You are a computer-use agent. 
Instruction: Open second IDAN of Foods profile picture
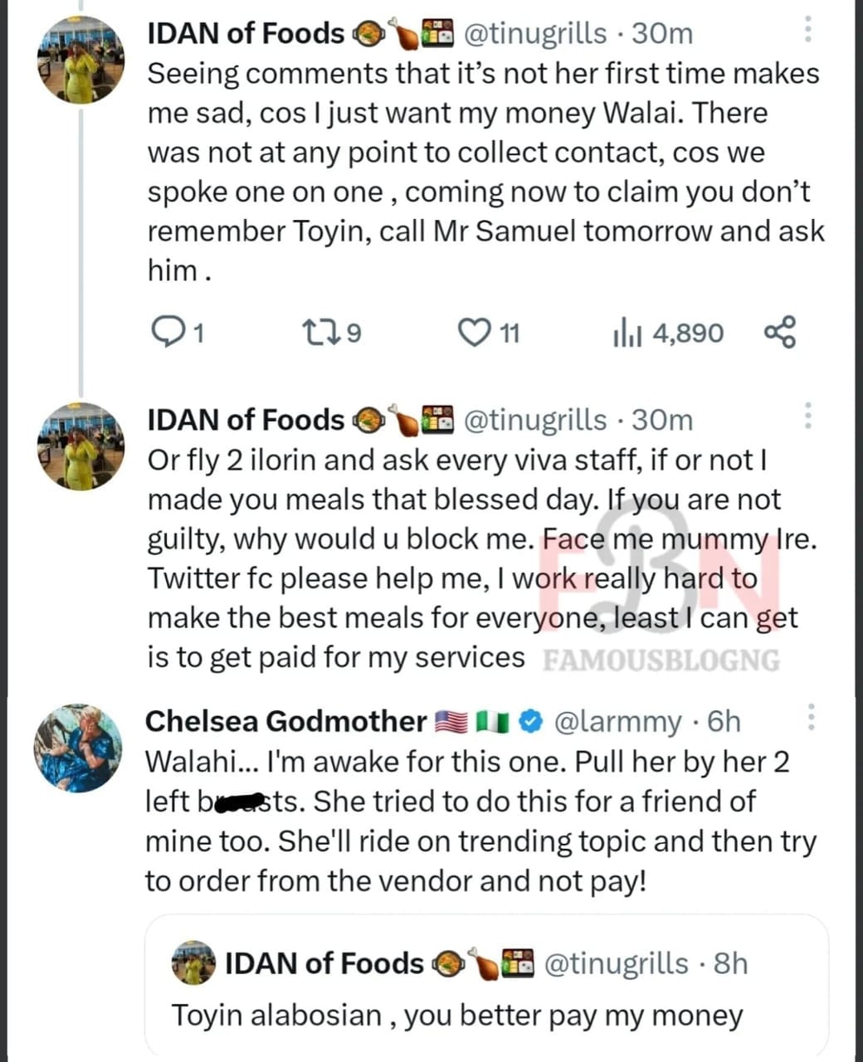tap(80, 446)
